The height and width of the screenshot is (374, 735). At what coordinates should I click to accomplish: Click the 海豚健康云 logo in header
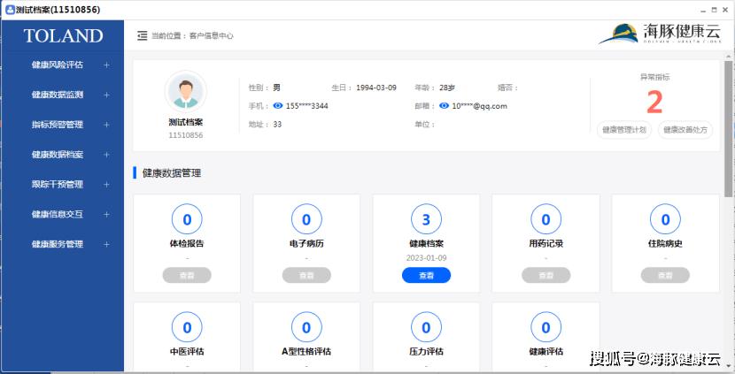click(660, 34)
